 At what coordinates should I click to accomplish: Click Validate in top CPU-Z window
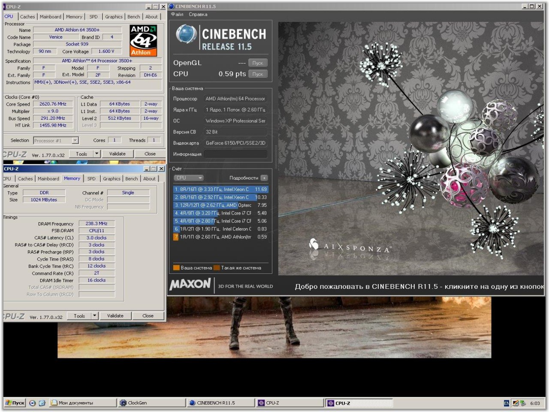pyautogui.click(x=118, y=154)
